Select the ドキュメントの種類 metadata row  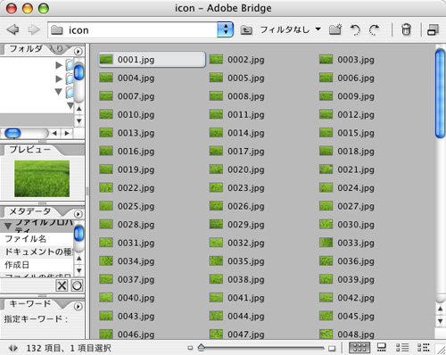click(37, 252)
